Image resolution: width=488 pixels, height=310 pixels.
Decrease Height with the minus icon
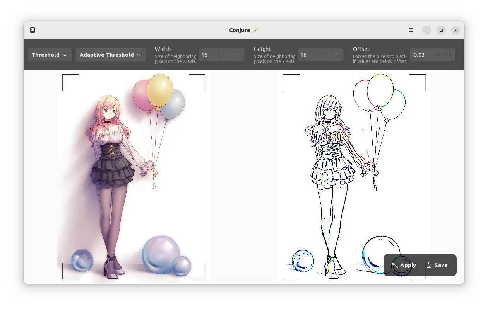click(x=325, y=55)
